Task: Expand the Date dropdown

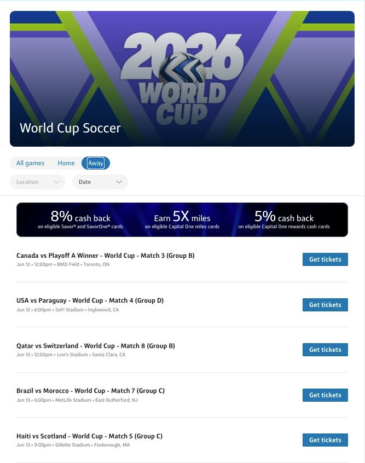Action: pos(100,182)
